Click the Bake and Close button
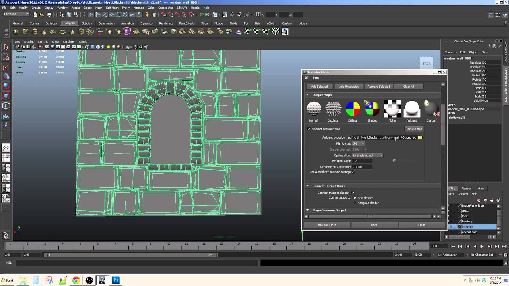The width and height of the screenshot is (509, 286). pos(326,225)
